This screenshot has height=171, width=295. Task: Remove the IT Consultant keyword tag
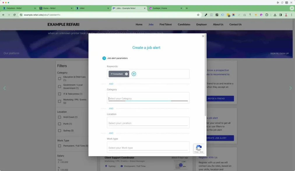pos(127,74)
